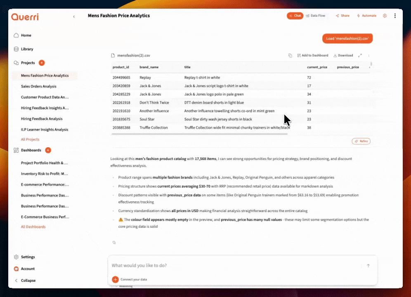
Task: Open All Dashboards link
Action: coord(33,226)
